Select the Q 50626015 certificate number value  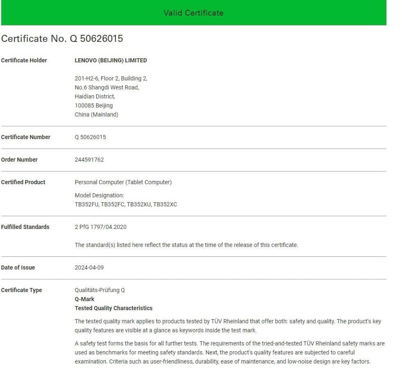point(90,137)
